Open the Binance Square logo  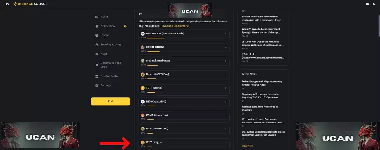(31, 4)
